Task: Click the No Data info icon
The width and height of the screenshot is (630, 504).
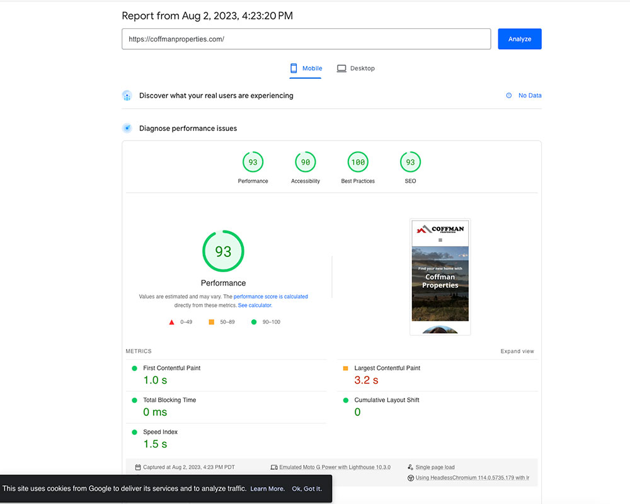Action: click(x=509, y=96)
